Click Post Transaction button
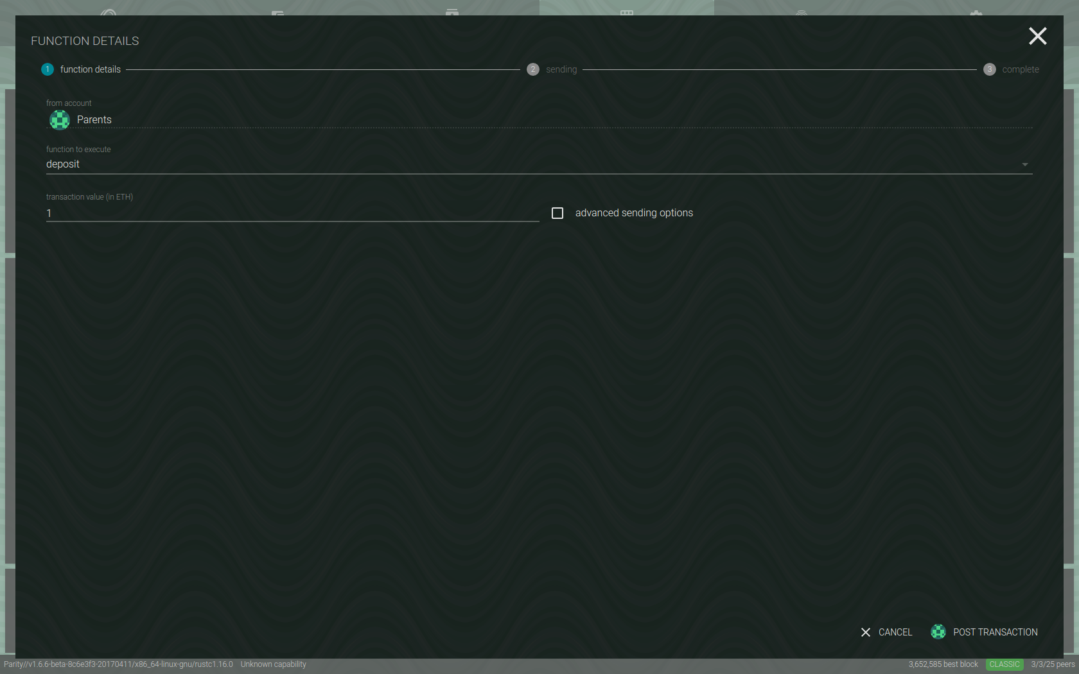 (984, 632)
